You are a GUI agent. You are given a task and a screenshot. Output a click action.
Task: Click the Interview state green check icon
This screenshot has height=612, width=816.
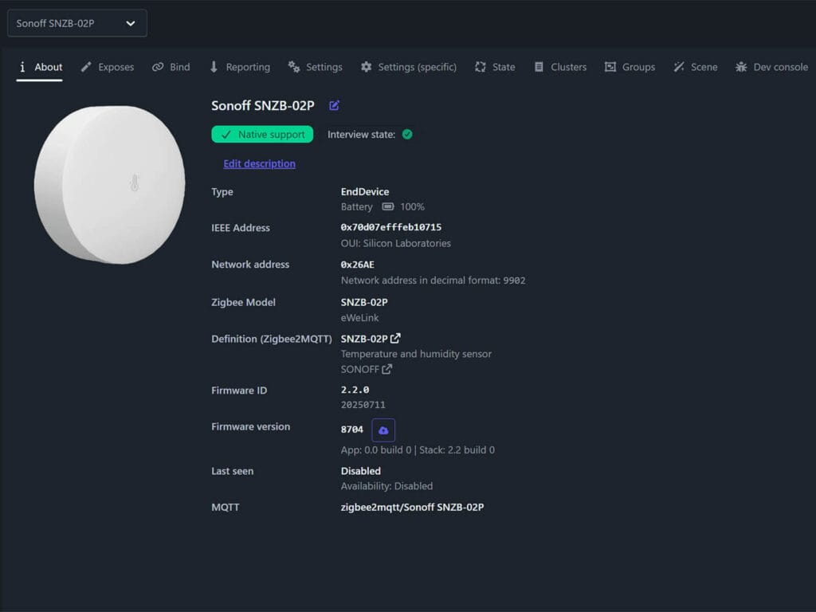click(407, 134)
